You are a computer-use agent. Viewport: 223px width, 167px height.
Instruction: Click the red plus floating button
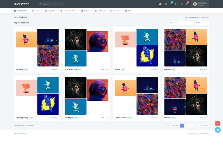(218, 123)
